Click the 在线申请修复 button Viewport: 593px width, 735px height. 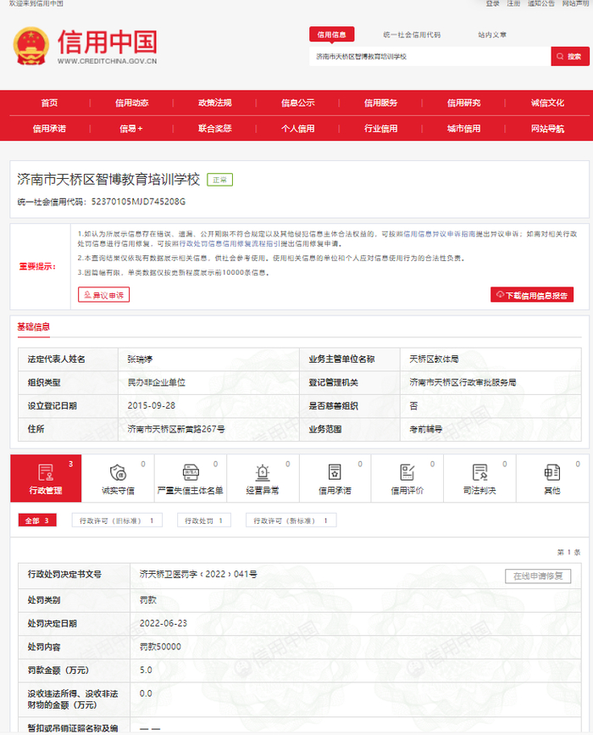538,576
